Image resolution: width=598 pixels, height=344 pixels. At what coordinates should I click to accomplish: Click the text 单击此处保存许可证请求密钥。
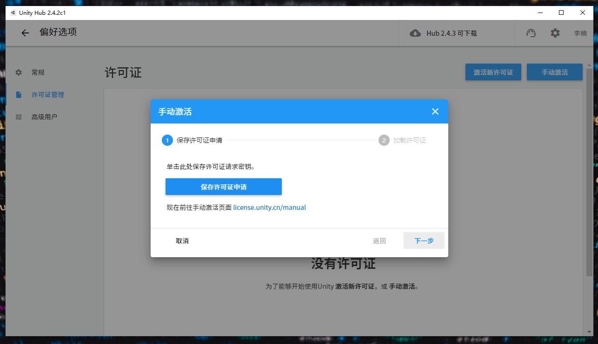[x=211, y=167]
